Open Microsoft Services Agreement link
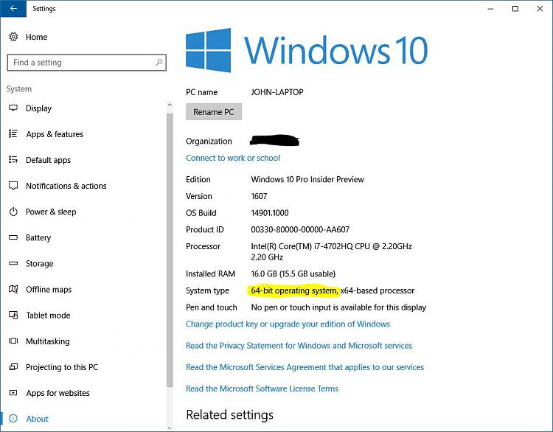The width and height of the screenshot is (553, 432). (x=305, y=367)
